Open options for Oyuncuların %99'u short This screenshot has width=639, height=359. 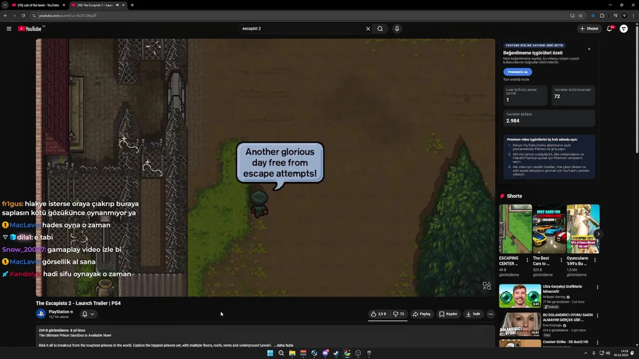(x=595, y=260)
